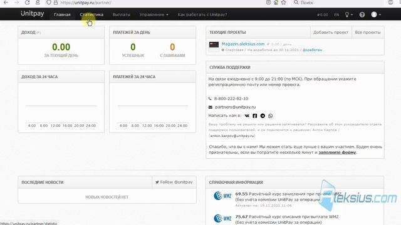The width and height of the screenshot is (401, 225).
Task: Click the Платежей за 24 часа chart
Action: point(153,107)
